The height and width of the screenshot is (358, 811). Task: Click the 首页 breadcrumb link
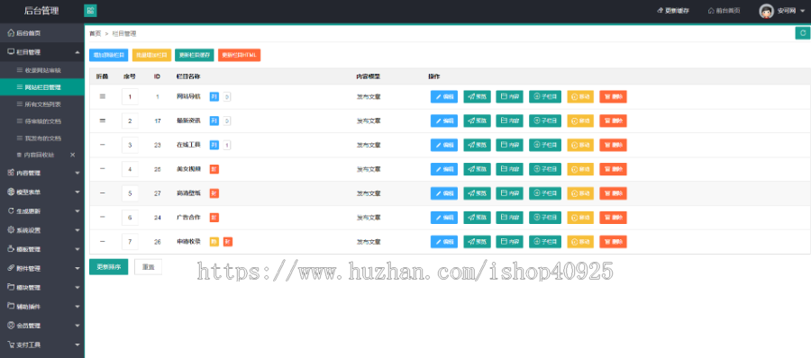(x=96, y=33)
